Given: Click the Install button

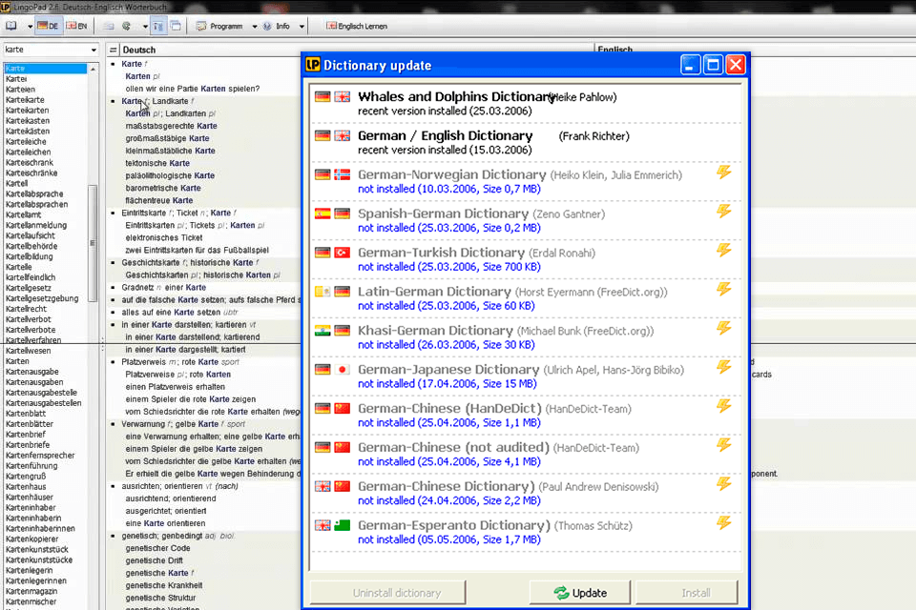Looking at the screenshot, I should click(x=686, y=593).
